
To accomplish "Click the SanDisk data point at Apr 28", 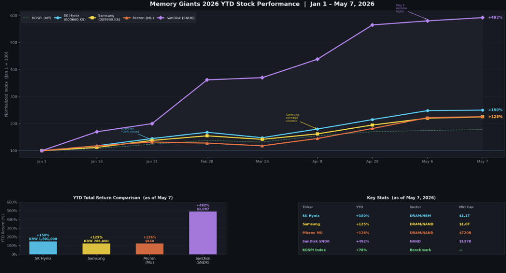I will (x=372, y=25).
